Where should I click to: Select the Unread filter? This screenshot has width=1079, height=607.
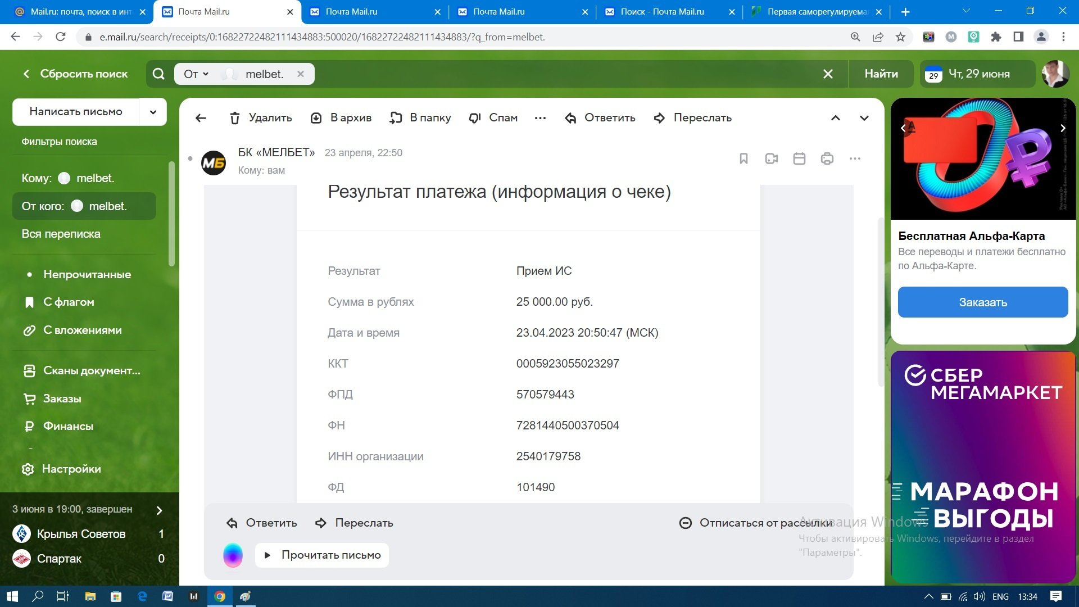tap(87, 274)
